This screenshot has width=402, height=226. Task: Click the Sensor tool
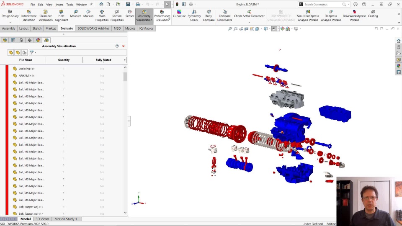point(130,14)
